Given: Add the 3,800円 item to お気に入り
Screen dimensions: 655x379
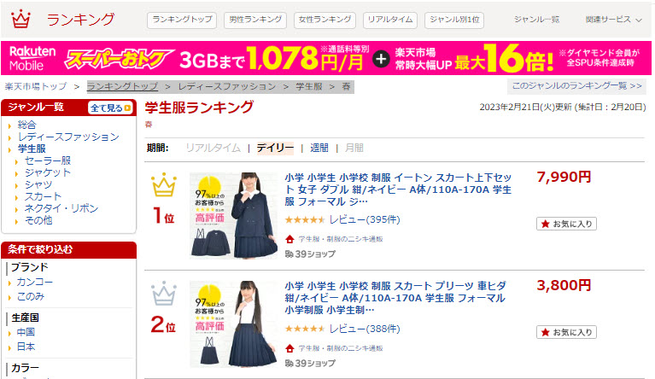Looking at the screenshot, I should 566,332.
